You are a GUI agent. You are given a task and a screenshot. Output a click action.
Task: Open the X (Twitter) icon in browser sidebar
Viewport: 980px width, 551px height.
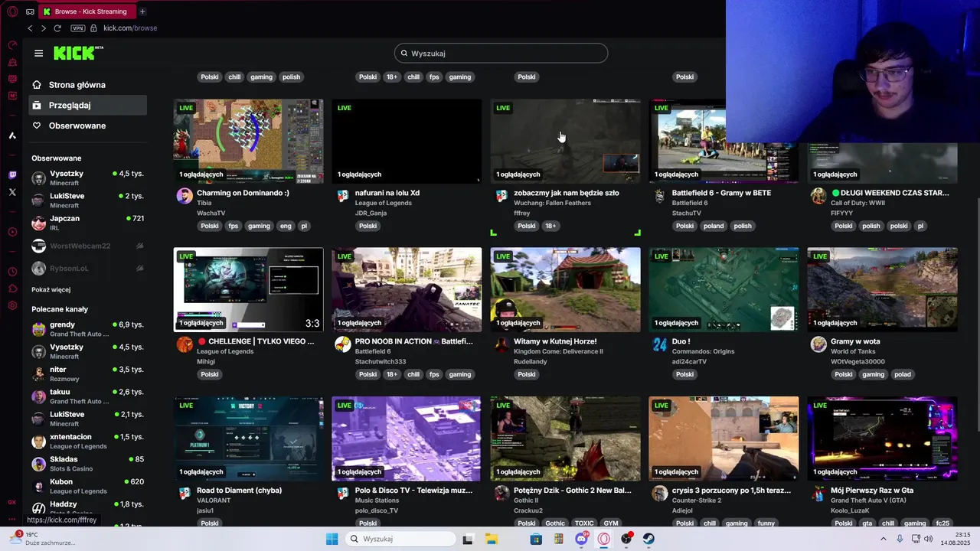(x=12, y=192)
